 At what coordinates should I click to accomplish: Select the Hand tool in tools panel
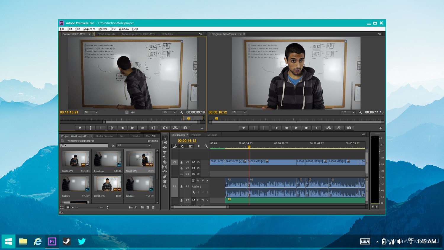[165, 181]
